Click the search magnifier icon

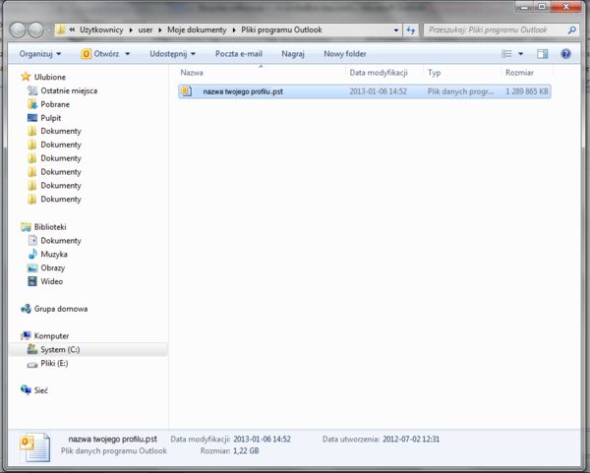pos(572,30)
